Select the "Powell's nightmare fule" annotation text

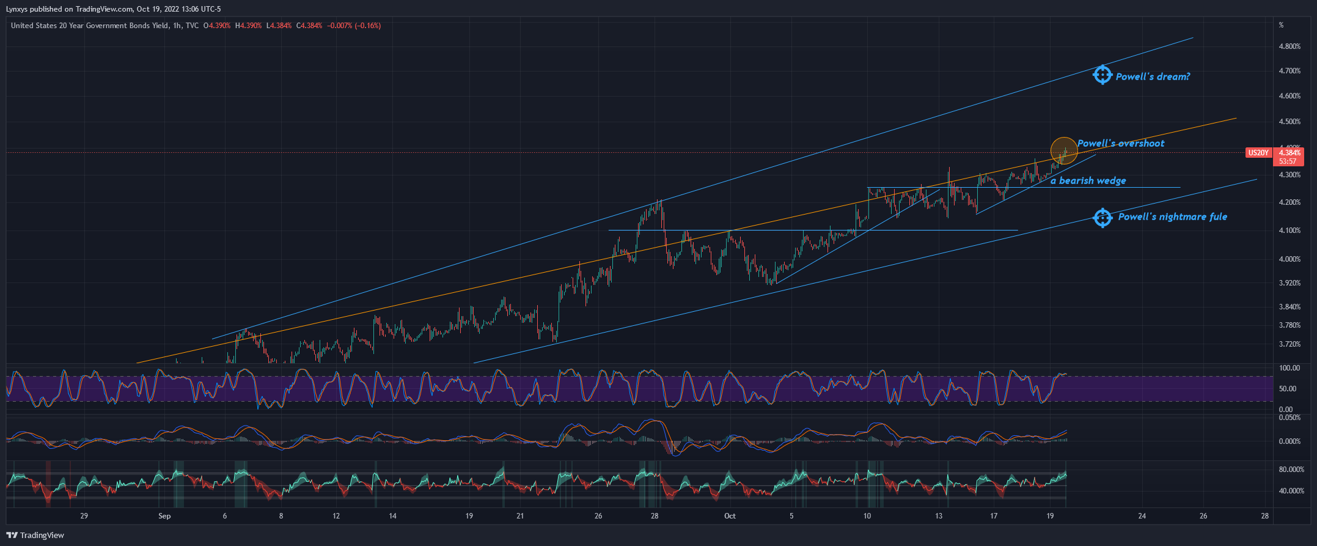[1172, 216]
